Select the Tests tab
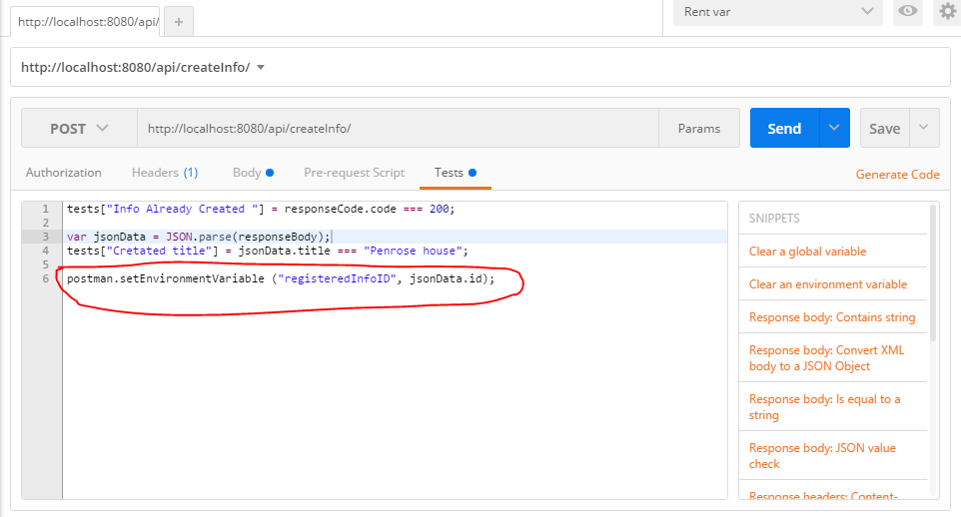The image size is (961, 517). pyautogui.click(x=455, y=173)
